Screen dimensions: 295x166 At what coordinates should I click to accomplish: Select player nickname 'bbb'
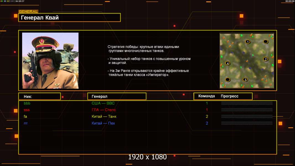(x=27, y=103)
